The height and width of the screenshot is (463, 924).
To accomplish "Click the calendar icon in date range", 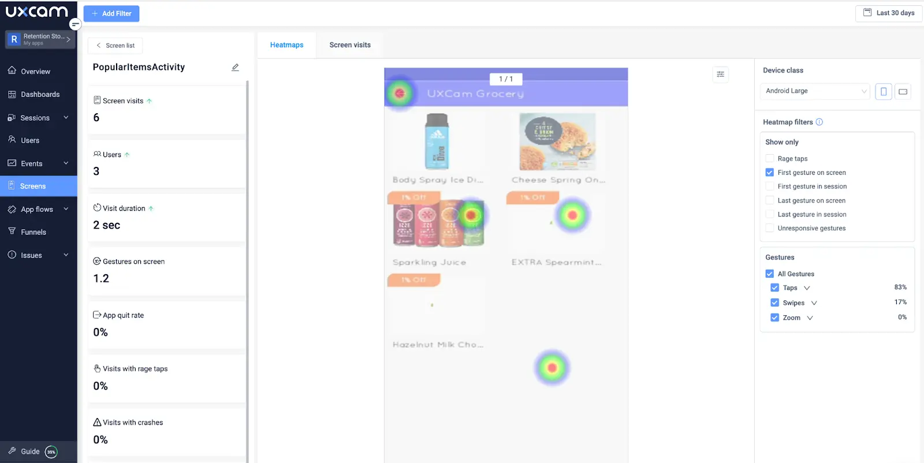I will [x=867, y=12].
